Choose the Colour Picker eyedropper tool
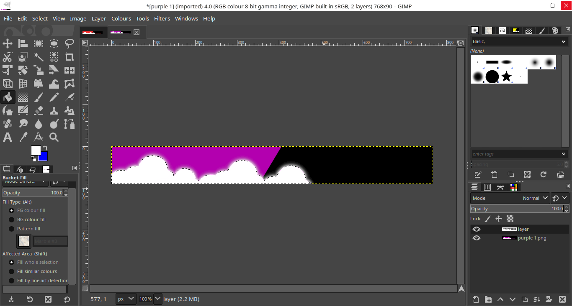Screen dimensions: 572x306 (23, 137)
